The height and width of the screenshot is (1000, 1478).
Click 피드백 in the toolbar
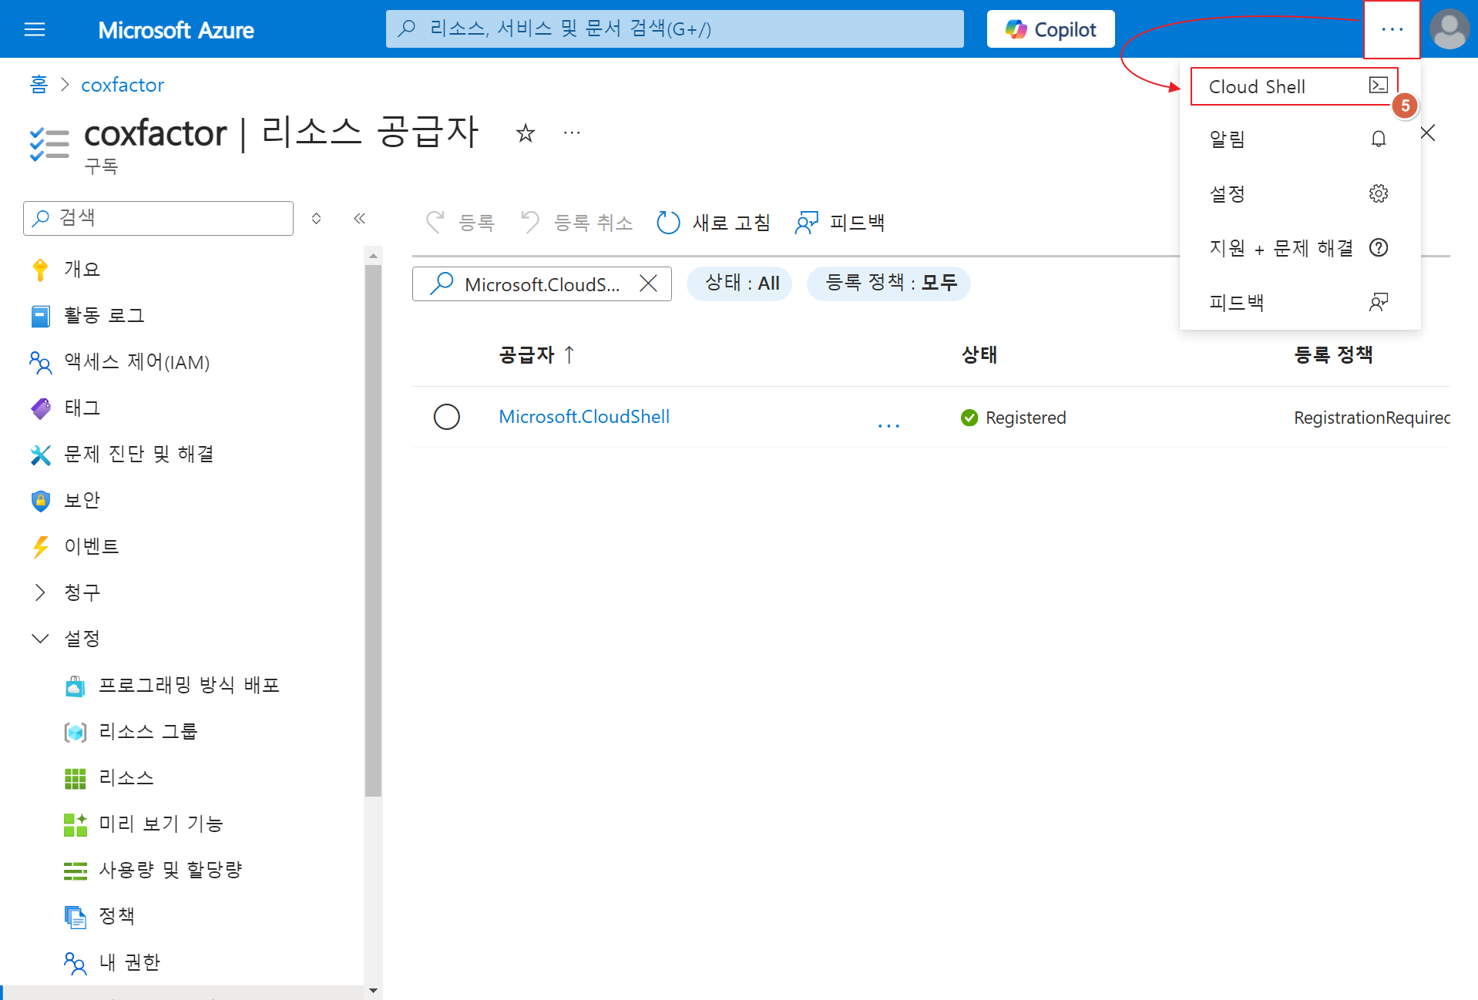[x=840, y=223]
